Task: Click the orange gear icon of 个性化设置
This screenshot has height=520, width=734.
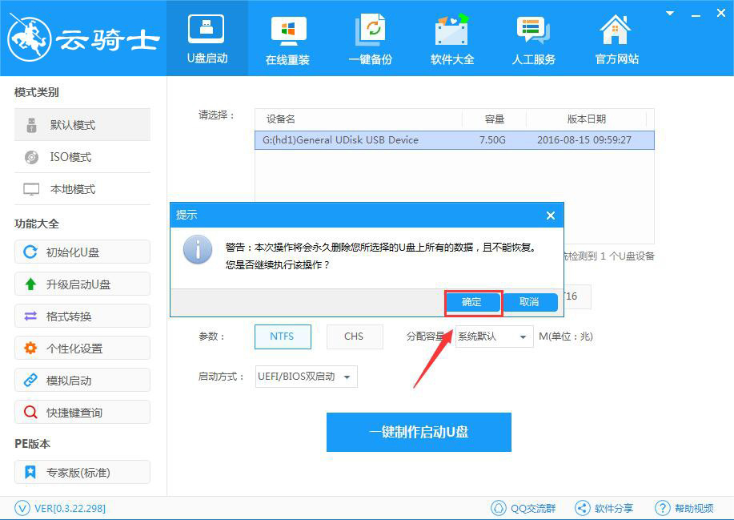Action: [x=30, y=348]
